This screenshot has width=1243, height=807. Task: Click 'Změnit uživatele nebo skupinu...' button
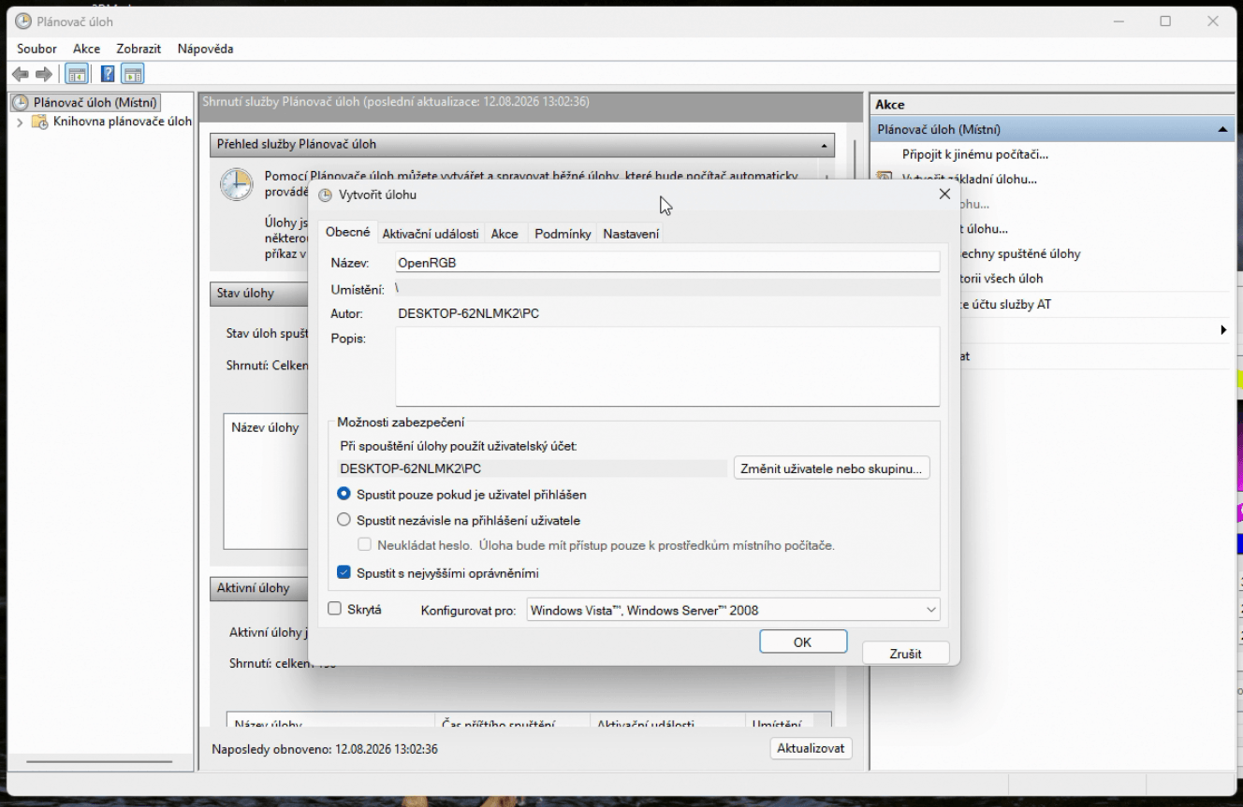831,468
